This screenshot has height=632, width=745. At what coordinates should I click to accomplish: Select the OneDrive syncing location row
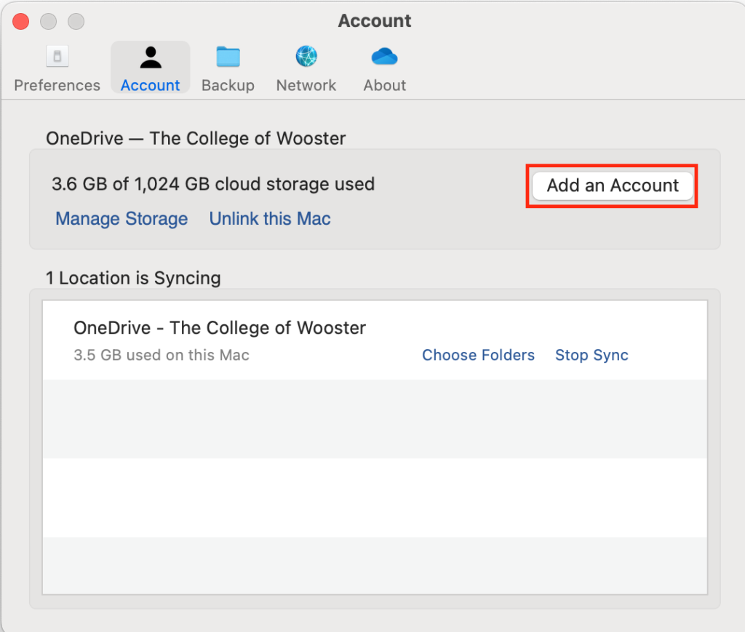(x=219, y=328)
